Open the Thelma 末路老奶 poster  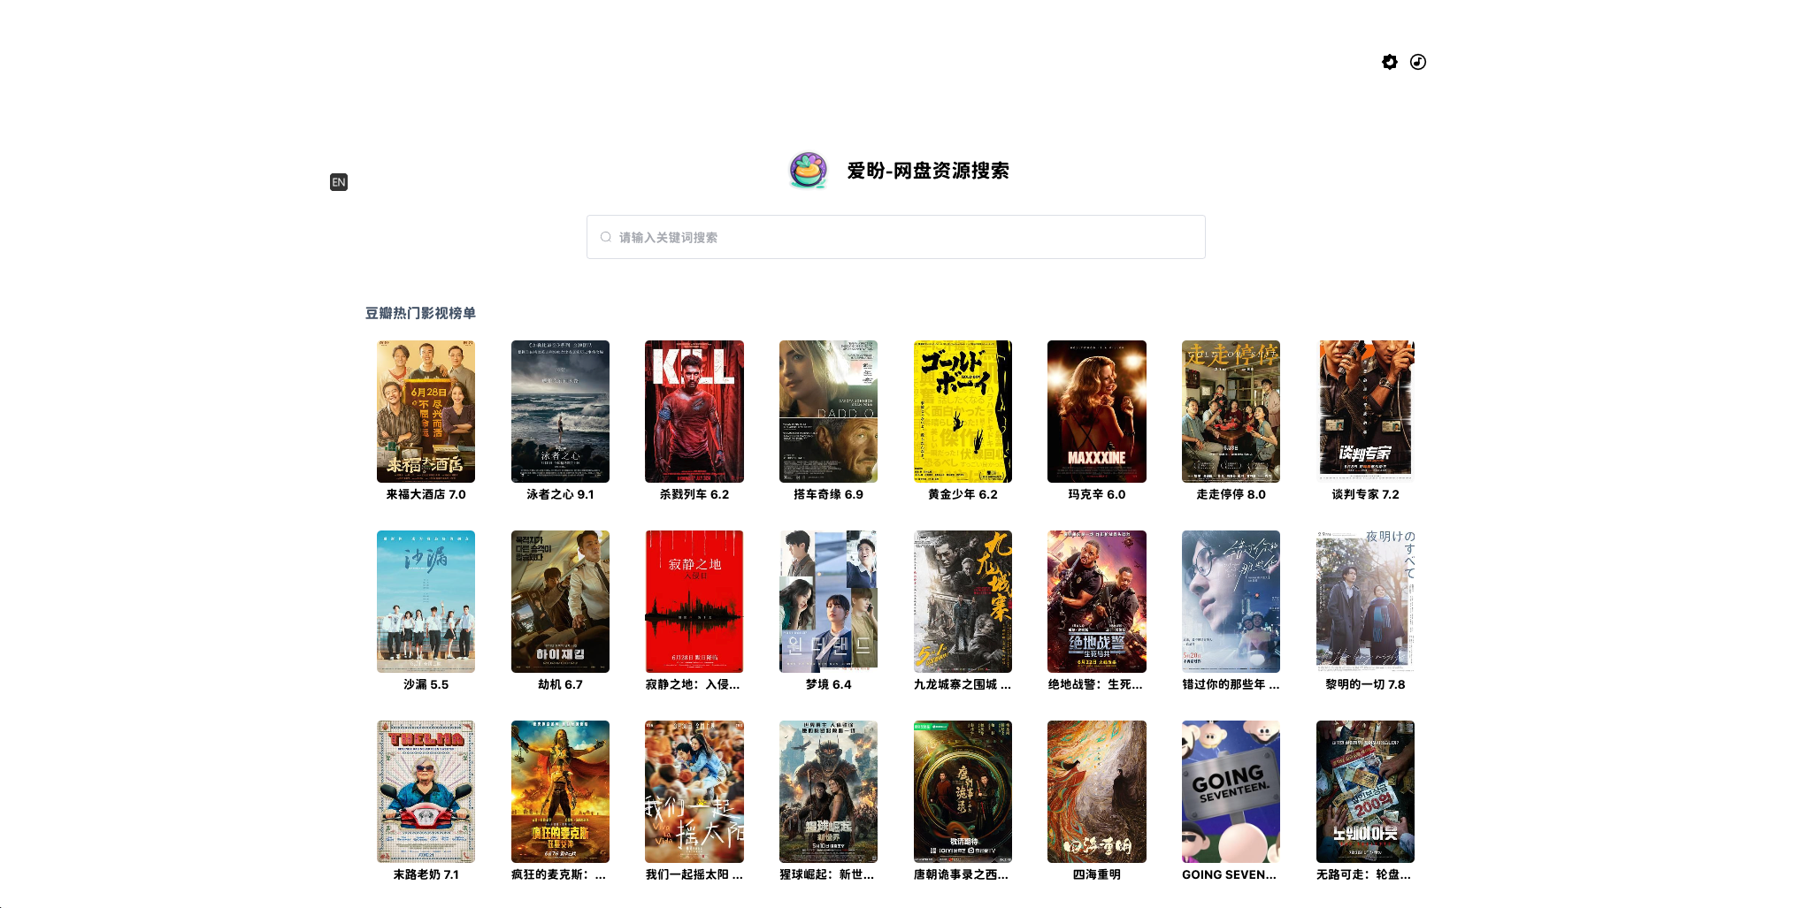click(x=426, y=791)
